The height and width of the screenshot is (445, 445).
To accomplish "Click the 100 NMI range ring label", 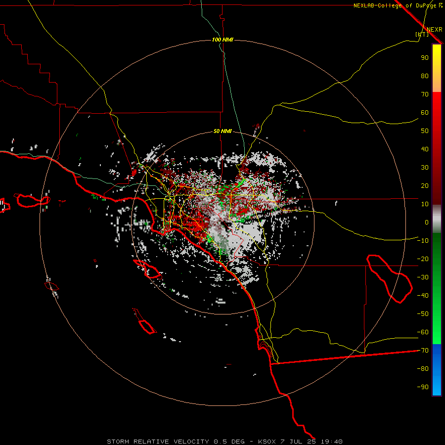I will [x=222, y=40].
